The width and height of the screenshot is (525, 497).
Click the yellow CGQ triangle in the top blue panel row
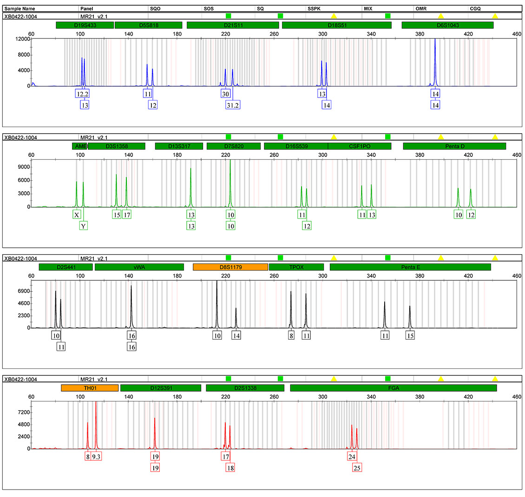[495, 16]
